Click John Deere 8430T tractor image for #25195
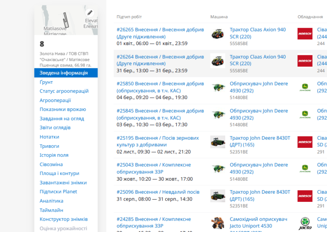This screenshot has width=327, height=232. [x=218, y=142]
